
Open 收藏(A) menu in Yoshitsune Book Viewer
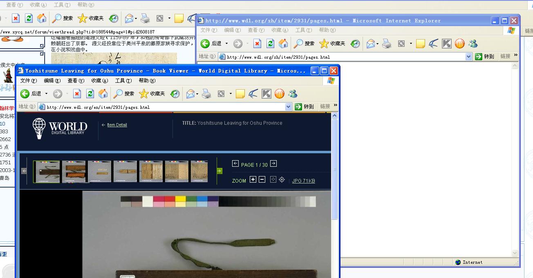coord(99,81)
